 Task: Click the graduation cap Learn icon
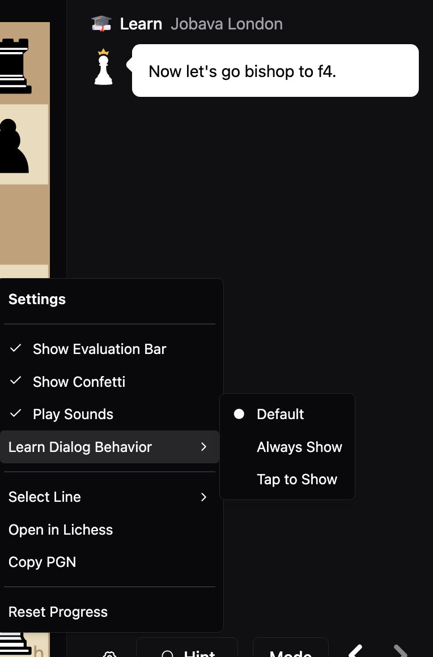[x=101, y=24]
